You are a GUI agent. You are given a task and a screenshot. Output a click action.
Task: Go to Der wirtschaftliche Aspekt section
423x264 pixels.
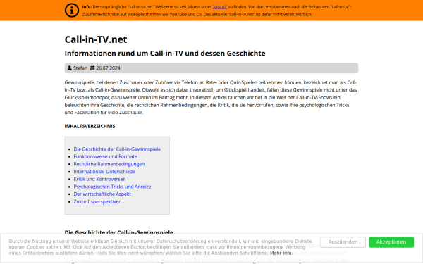[x=102, y=194]
